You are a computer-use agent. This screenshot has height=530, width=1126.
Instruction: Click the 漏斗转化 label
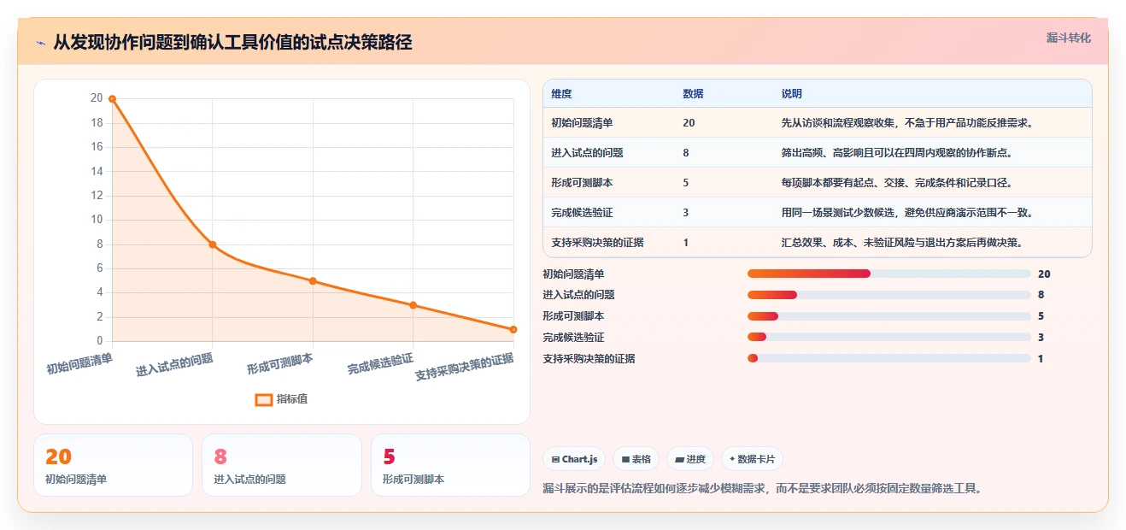(x=1068, y=38)
